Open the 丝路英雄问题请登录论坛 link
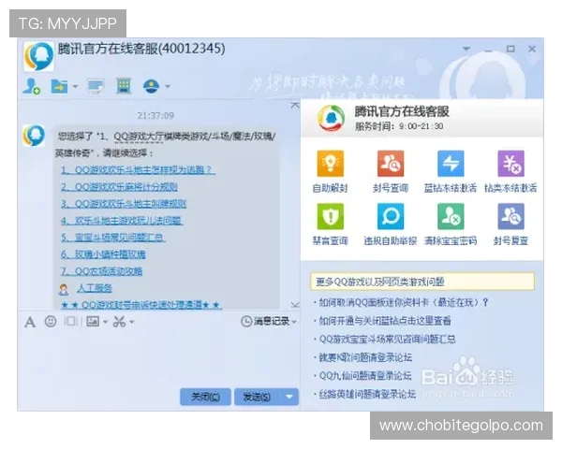This screenshot has width=562, height=449. pos(367,394)
